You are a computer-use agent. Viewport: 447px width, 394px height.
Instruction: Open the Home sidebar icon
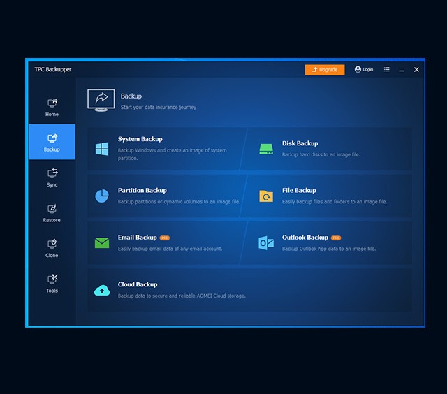[x=52, y=103]
